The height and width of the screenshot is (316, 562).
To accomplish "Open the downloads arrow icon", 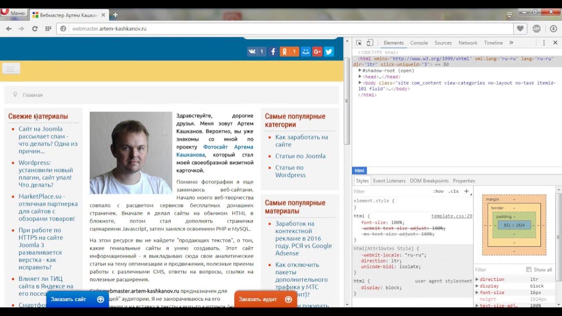I will pos(553,29).
